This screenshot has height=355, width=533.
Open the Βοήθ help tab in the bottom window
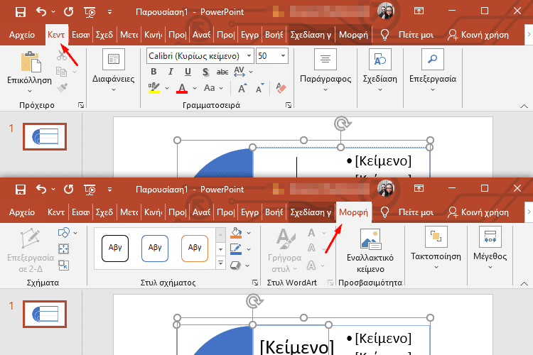(274, 212)
